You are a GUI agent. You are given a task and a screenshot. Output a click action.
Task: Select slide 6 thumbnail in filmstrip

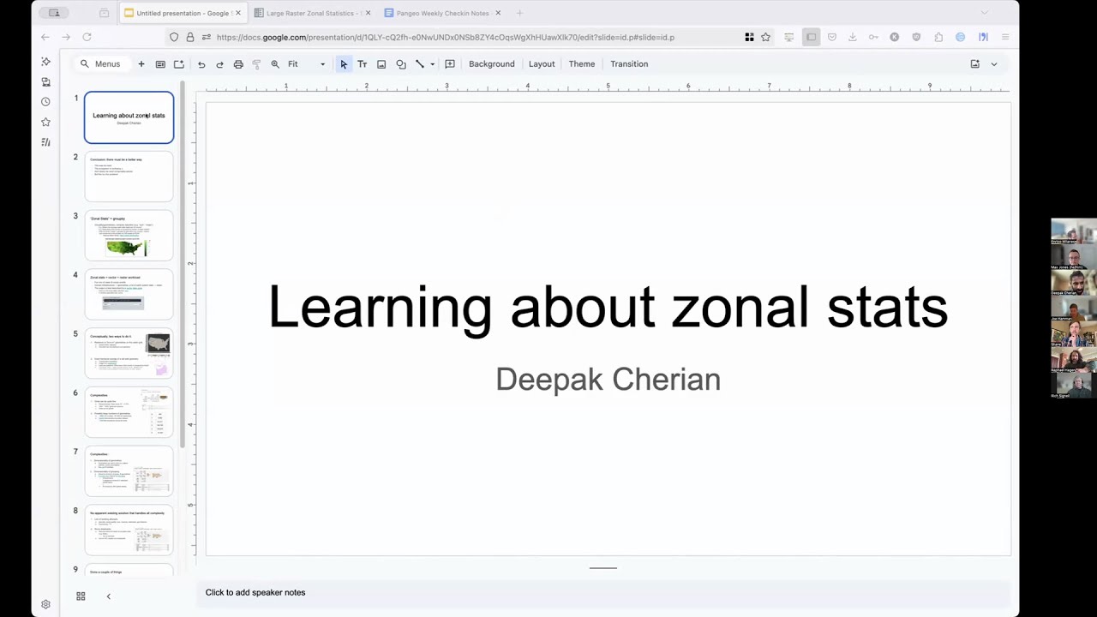[129, 412]
